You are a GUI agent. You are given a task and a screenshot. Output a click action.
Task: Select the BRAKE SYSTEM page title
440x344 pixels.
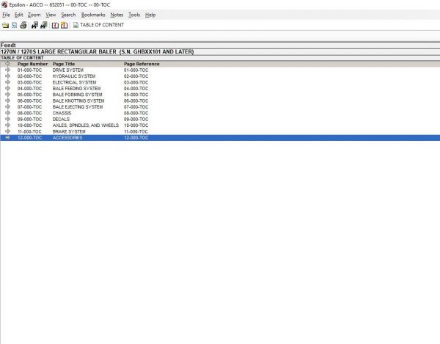(x=69, y=131)
